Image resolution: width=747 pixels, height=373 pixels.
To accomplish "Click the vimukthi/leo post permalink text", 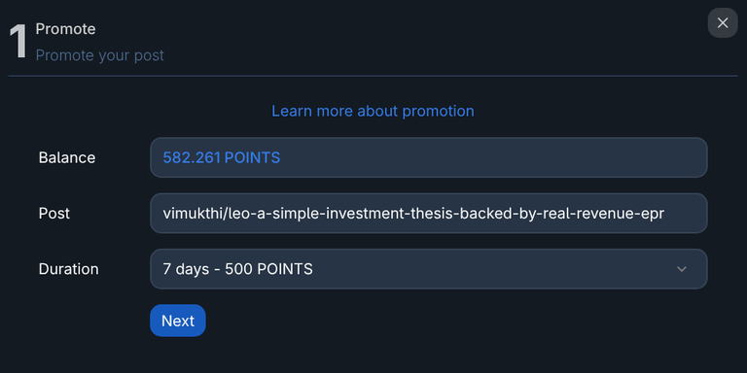I will tap(413, 214).
